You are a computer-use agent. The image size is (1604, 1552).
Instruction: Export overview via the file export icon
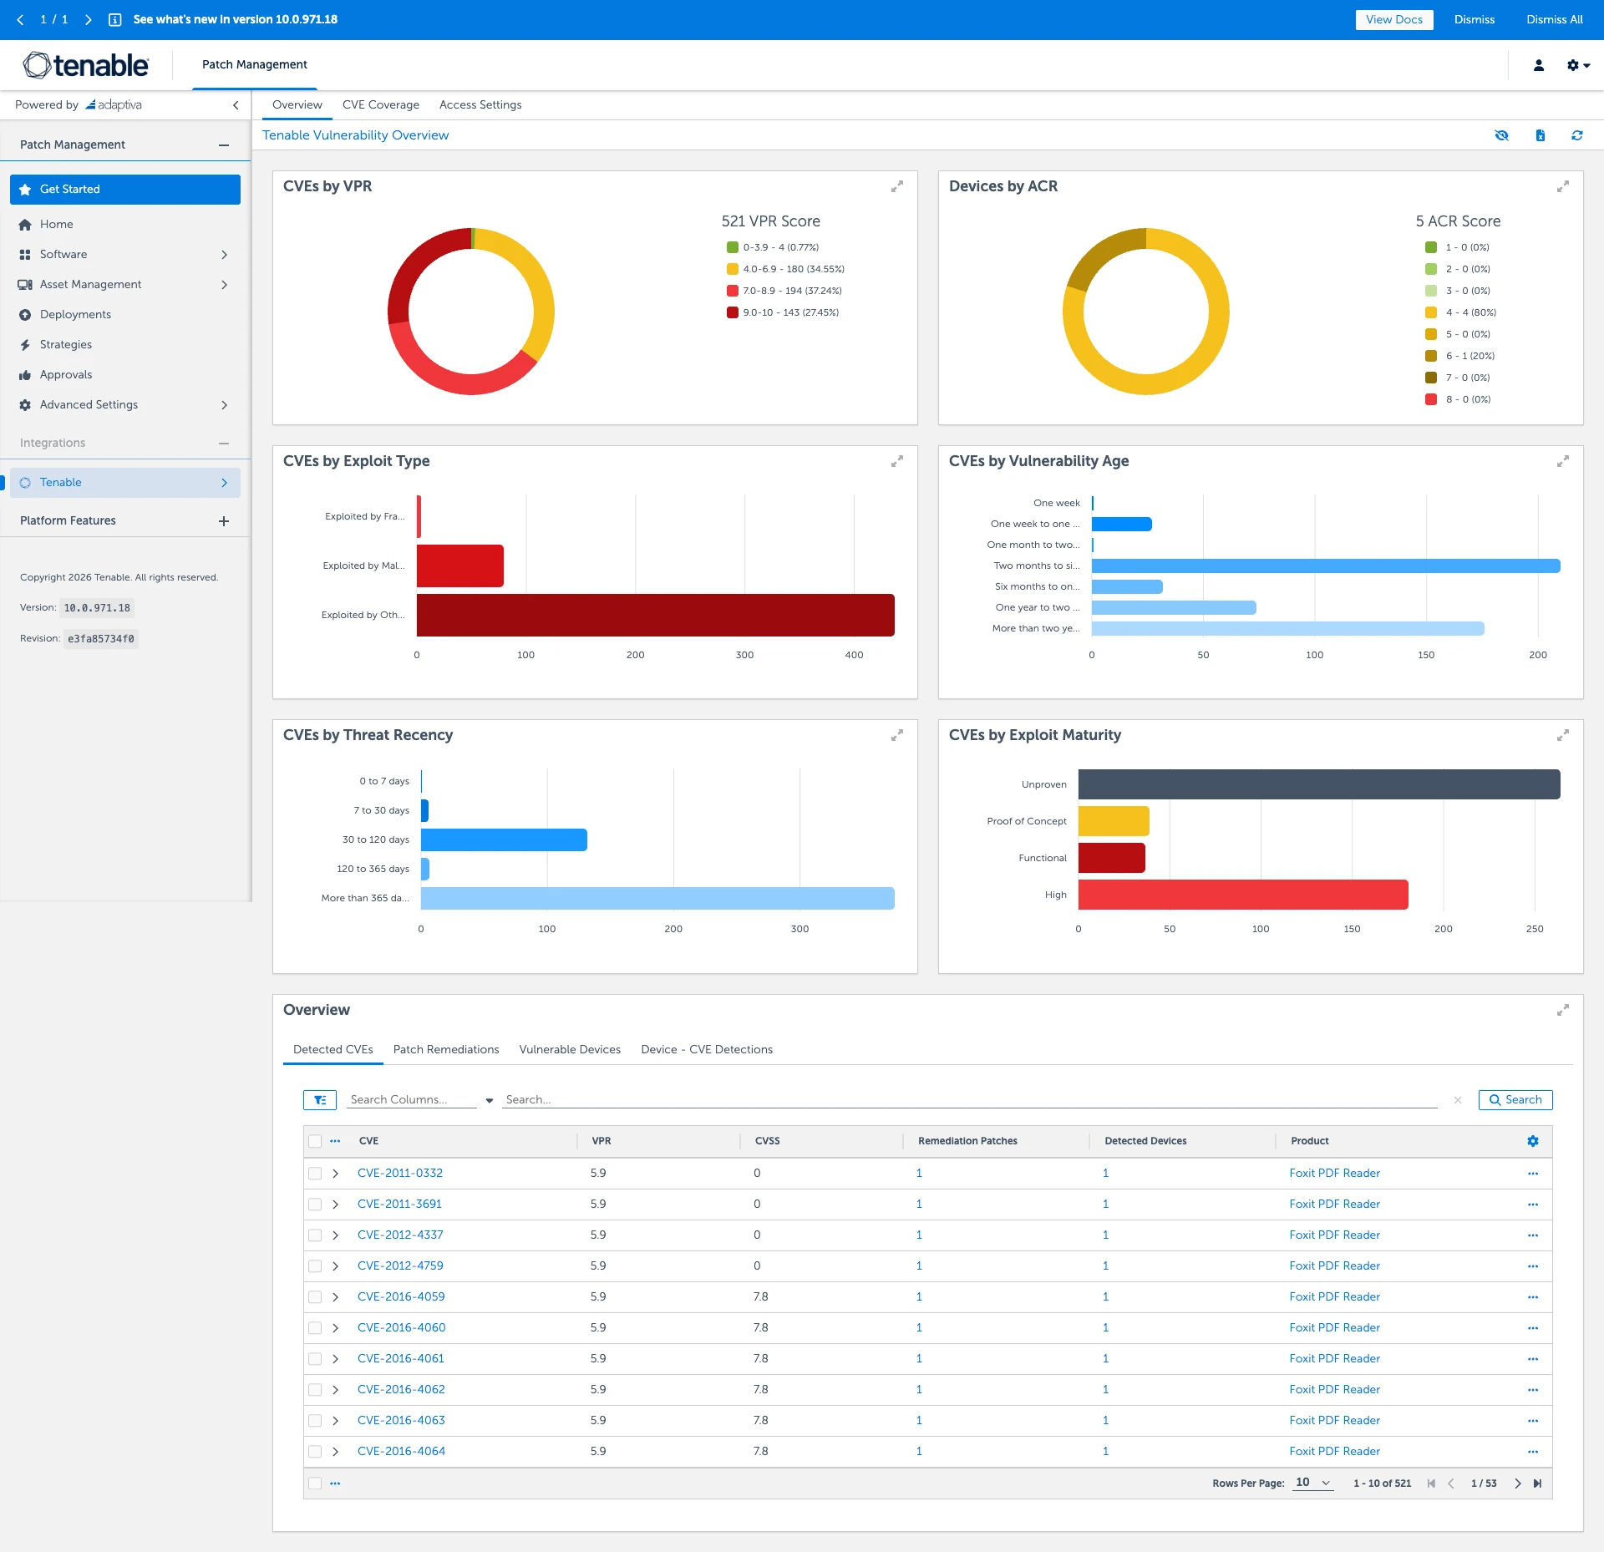click(1540, 135)
